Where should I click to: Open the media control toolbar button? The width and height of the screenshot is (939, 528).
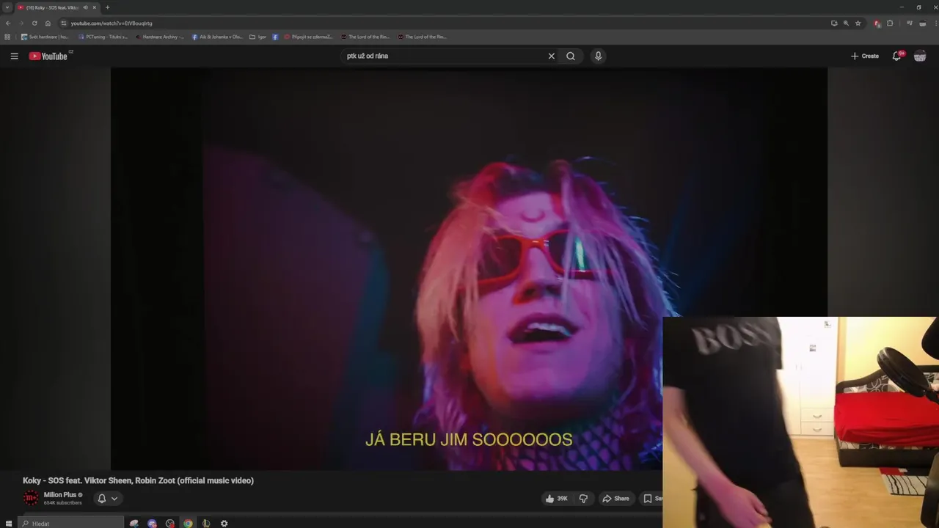point(910,23)
